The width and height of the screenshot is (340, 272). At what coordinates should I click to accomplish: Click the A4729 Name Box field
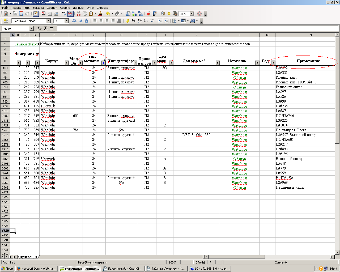pyautogui.click(x=15, y=28)
